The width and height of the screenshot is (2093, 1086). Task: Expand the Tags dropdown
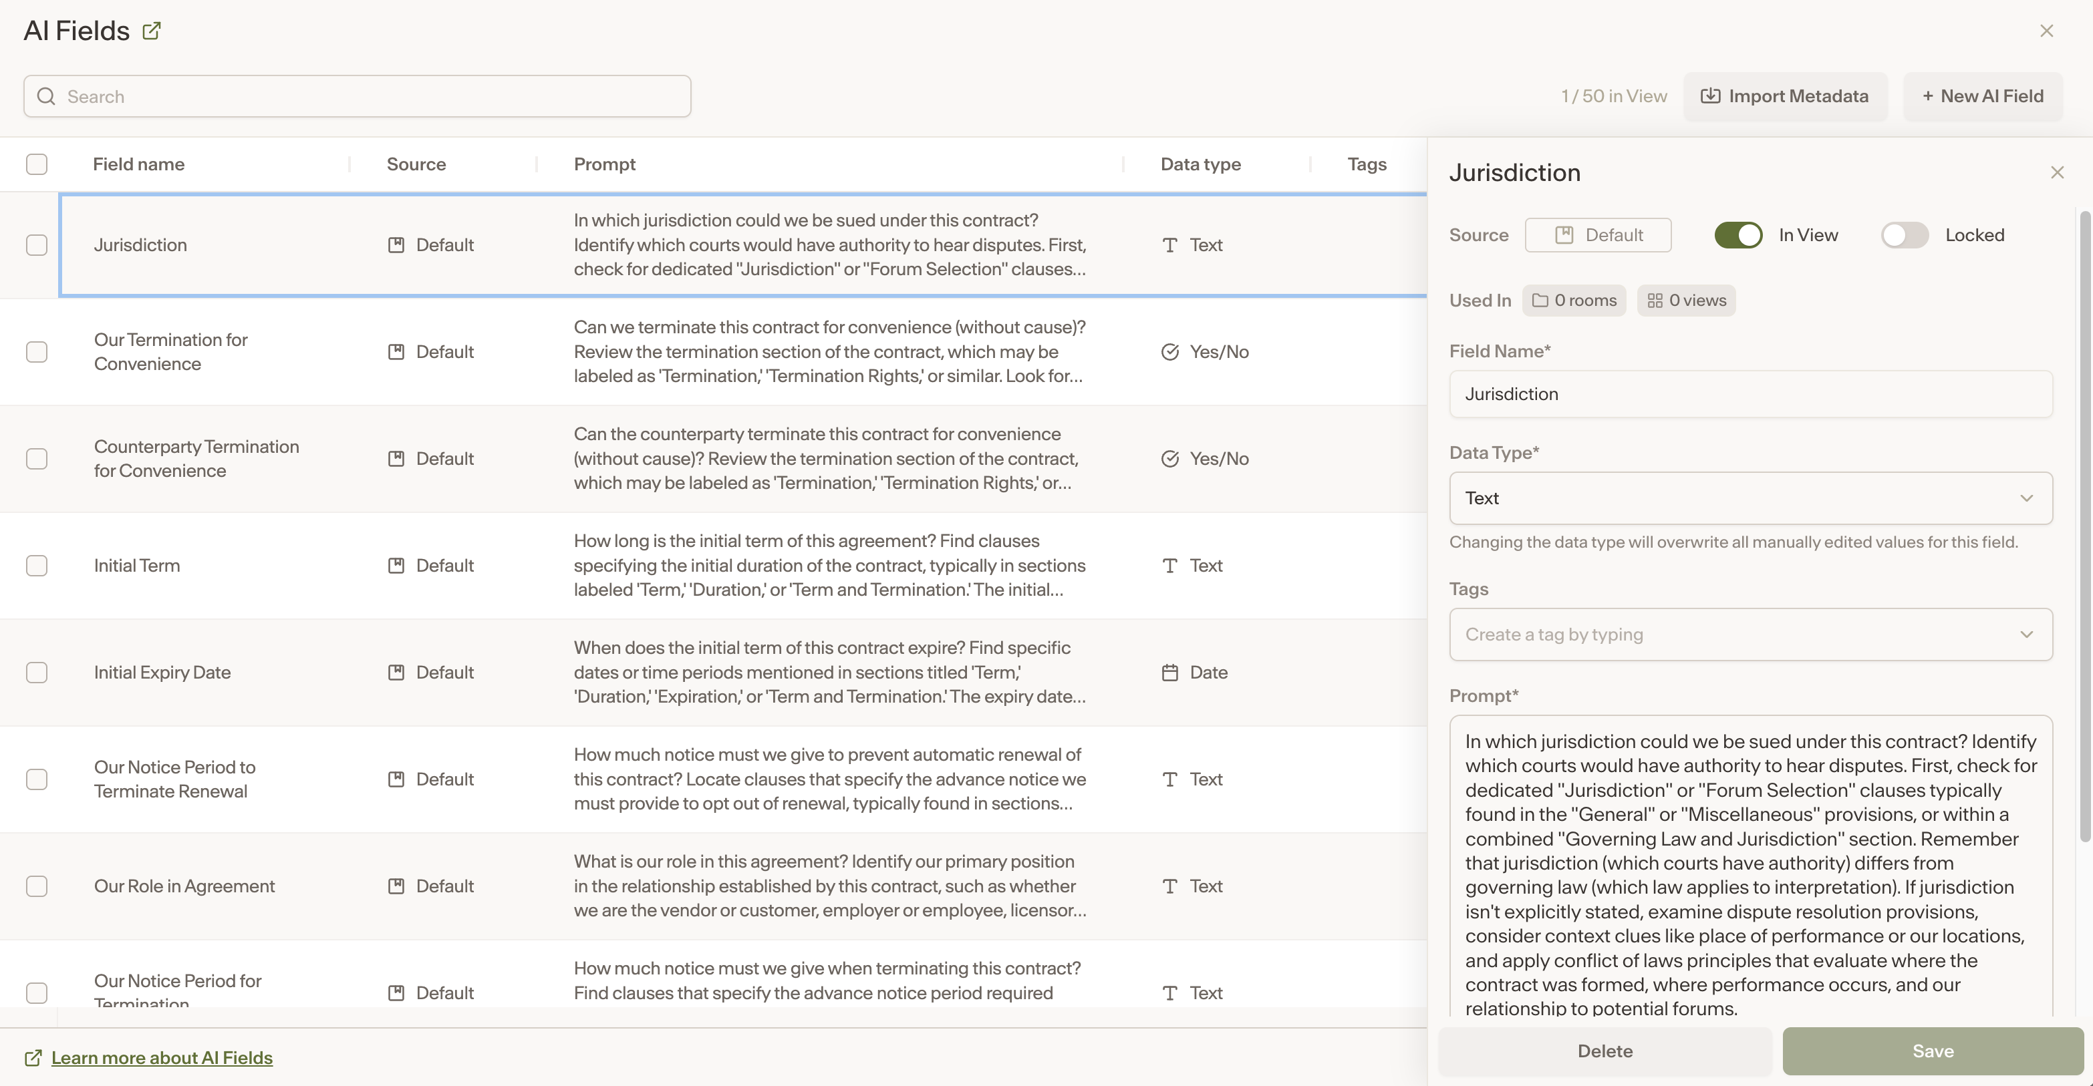click(1751, 635)
